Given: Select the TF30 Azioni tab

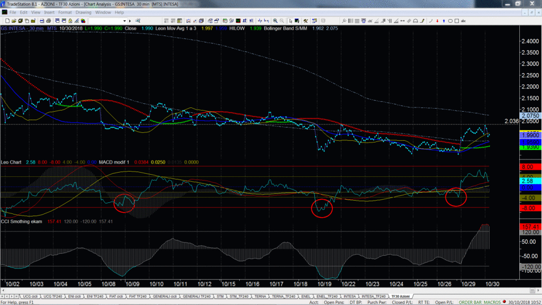Looking at the screenshot, I should pos(400,297).
